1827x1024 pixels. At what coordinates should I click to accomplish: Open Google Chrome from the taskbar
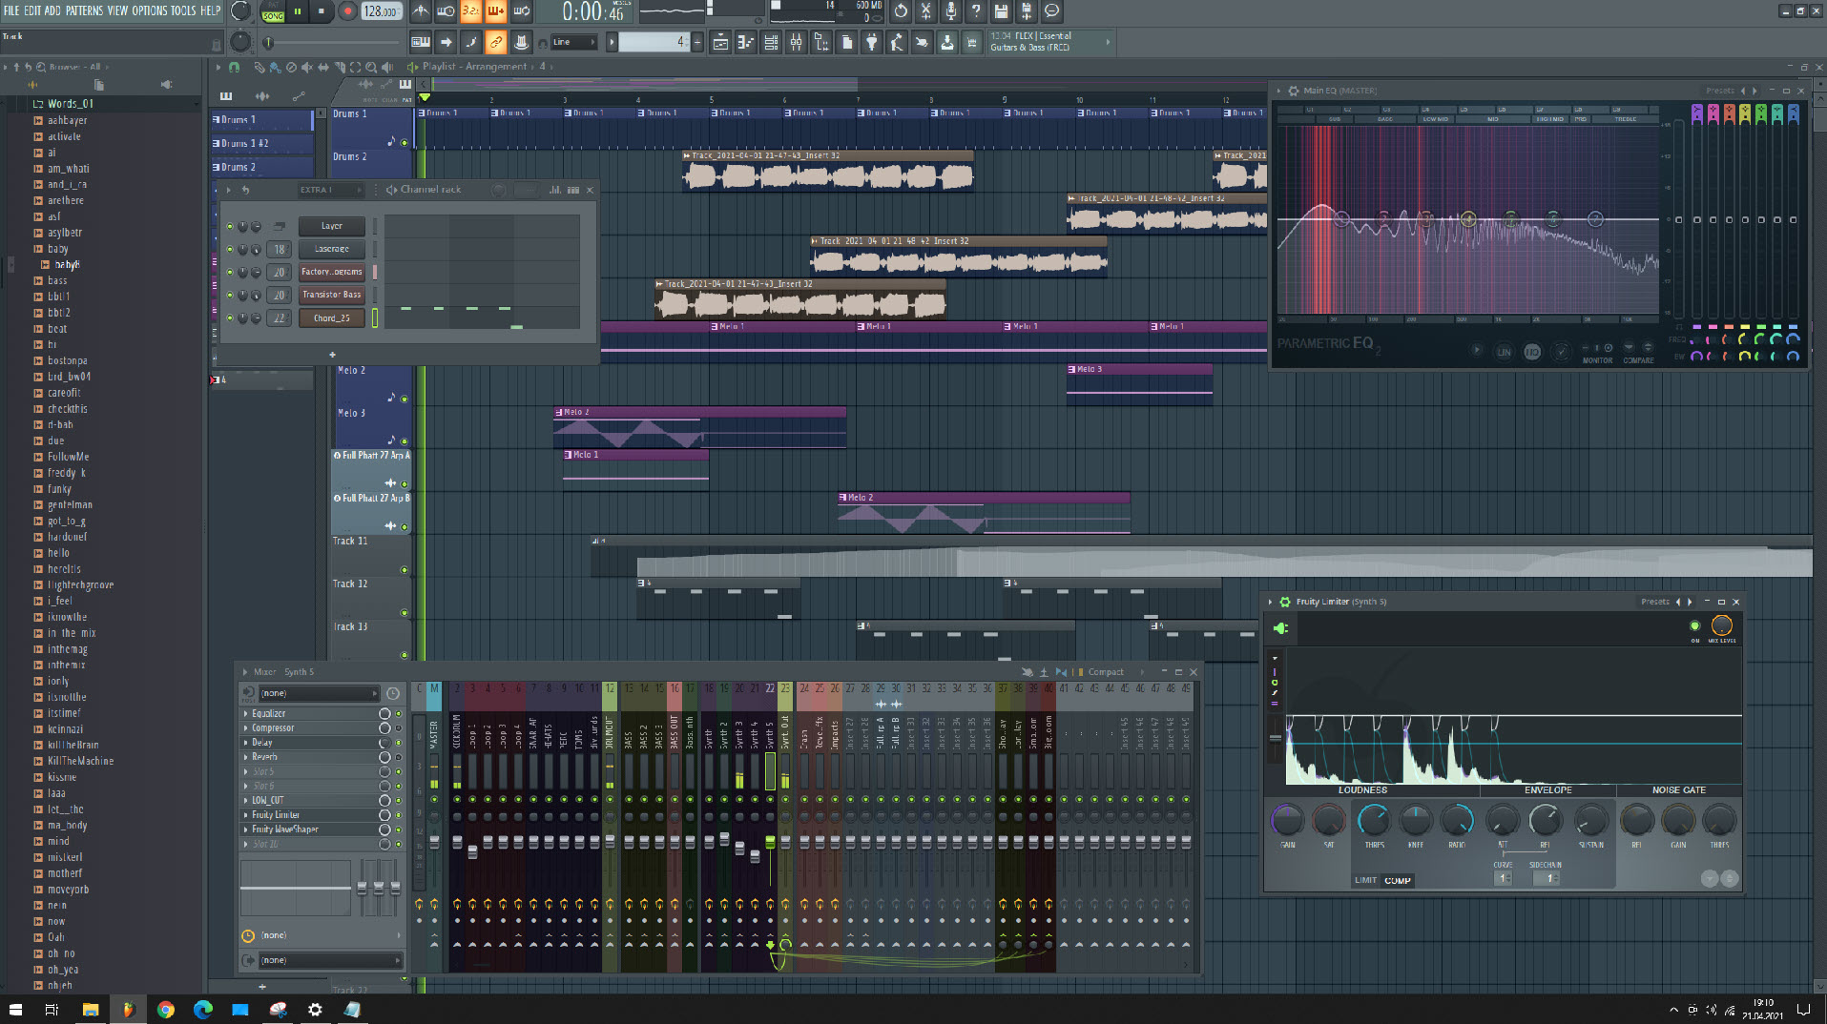click(166, 1009)
